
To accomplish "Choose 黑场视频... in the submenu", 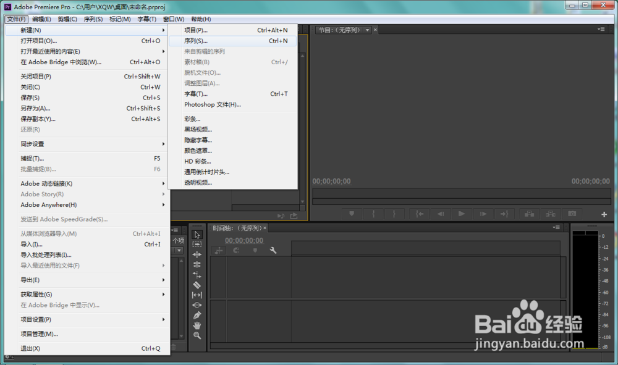I will (232, 130).
